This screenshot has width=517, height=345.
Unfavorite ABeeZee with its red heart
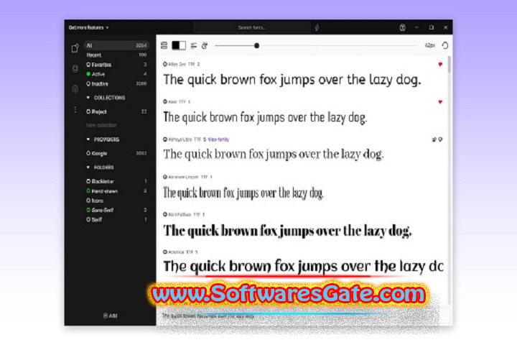[440, 65]
